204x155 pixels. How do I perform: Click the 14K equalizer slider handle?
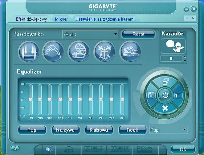111,99
